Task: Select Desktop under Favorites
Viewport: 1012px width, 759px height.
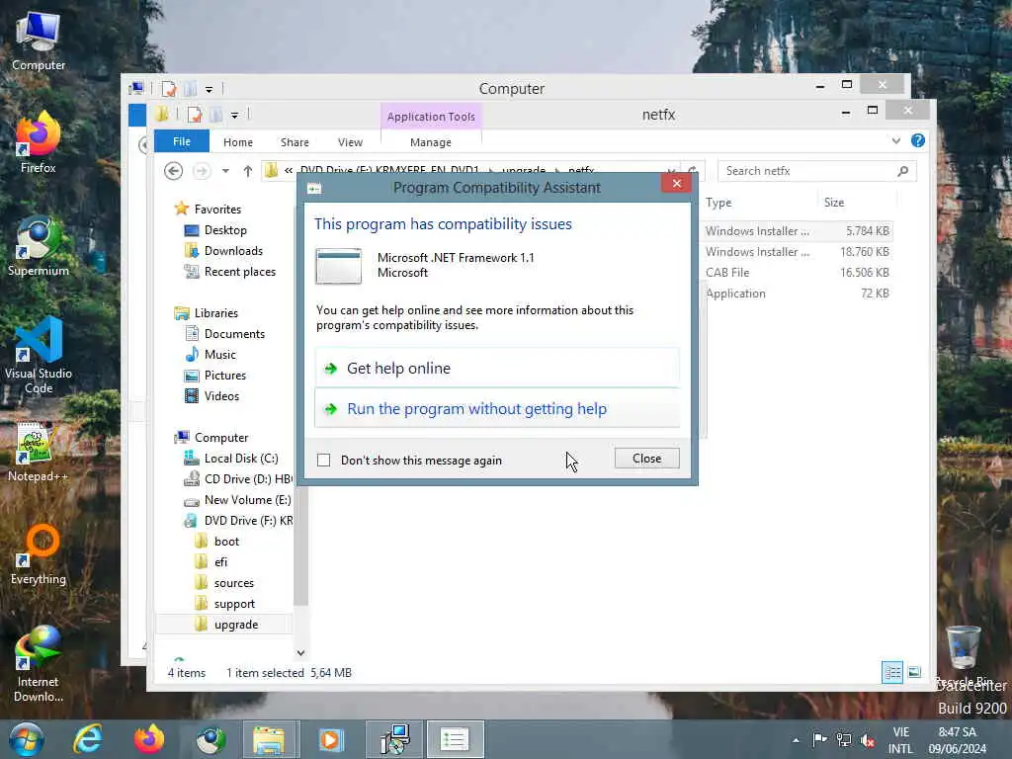Action: (x=225, y=229)
